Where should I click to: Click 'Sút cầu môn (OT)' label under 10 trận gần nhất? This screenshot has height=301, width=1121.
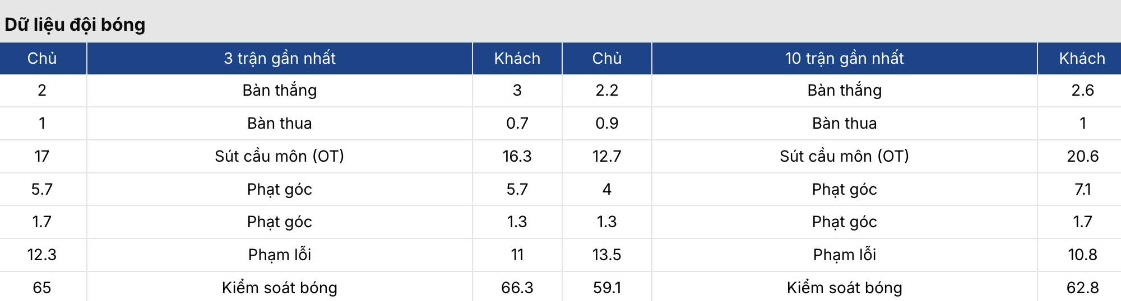pyautogui.click(x=844, y=156)
